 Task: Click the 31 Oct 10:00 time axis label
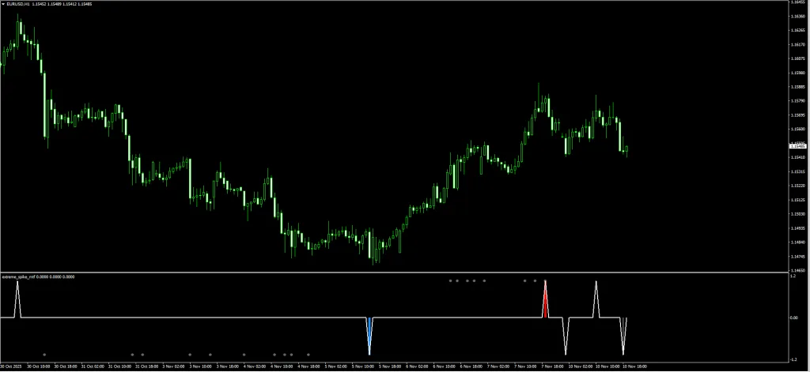coord(120,366)
